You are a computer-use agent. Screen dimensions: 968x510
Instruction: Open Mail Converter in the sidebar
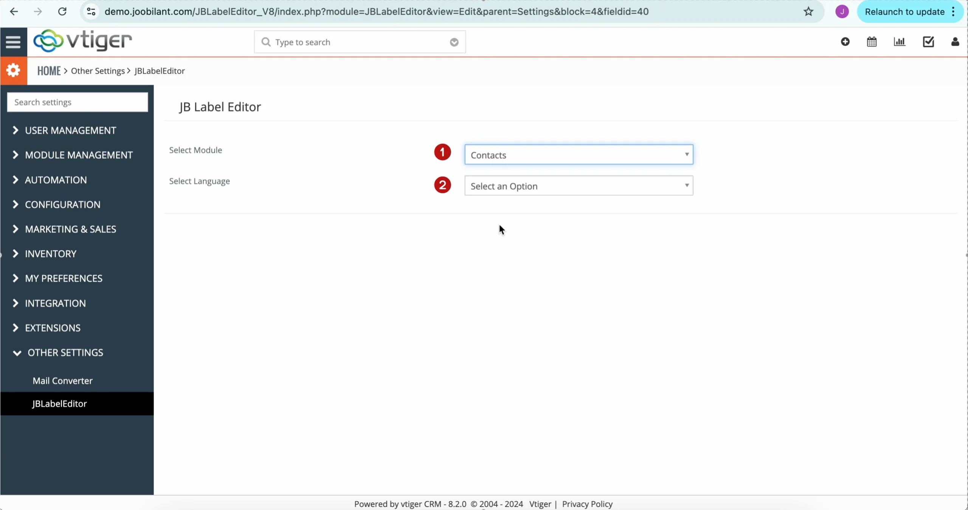tap(62, 381)
